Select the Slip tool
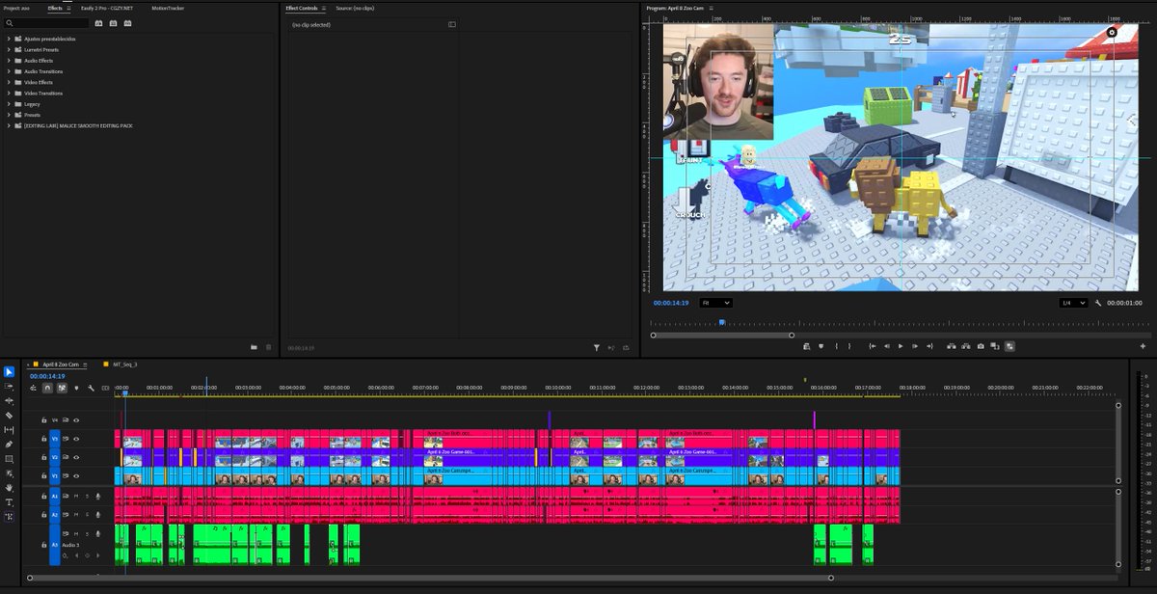The height and width of the screenshot is (594, 1157). 9,429
